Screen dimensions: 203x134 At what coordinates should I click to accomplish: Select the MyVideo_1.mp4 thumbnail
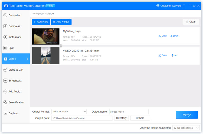coord(46,36)
